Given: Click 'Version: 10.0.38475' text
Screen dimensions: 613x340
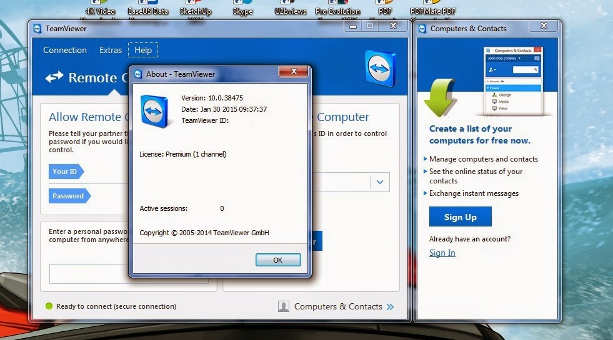Looking at the screenshot, I should pos(212,98).
